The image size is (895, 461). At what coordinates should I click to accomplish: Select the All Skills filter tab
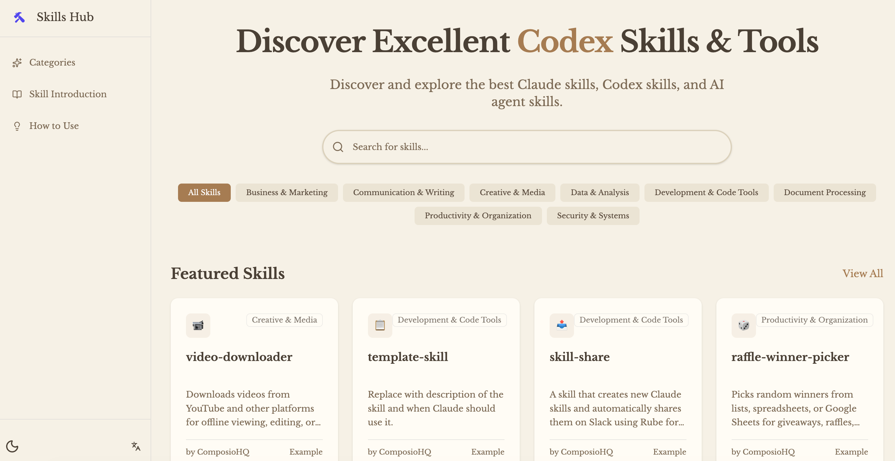tap(204, 192)
